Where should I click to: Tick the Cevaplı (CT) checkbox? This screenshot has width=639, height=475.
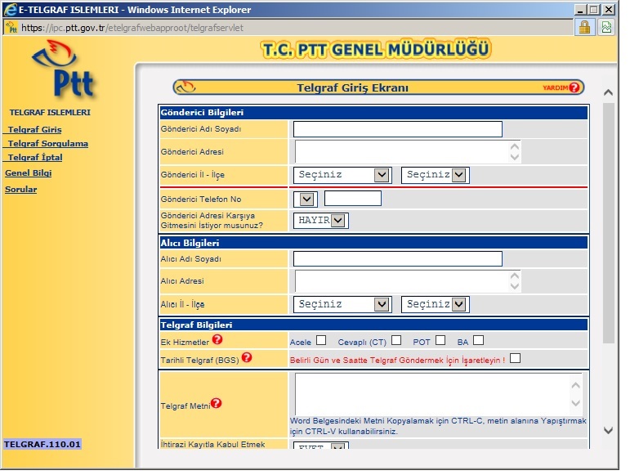point(396,340)
